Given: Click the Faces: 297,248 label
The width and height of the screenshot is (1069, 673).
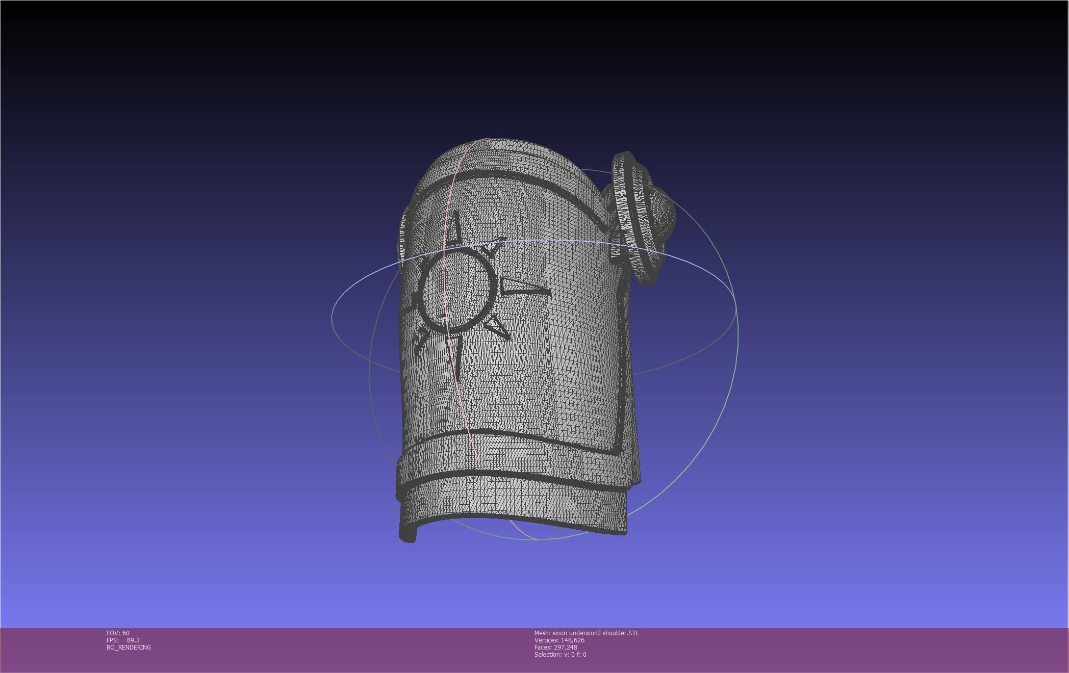Looking at the screenshot, I should (x=556, y=648).
